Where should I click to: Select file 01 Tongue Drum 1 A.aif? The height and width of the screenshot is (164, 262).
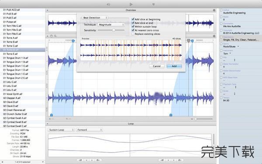tap(23, 58)
